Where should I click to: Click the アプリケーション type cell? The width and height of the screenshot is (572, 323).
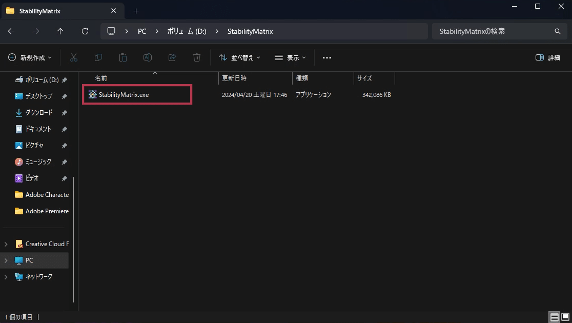coord(313,94)
